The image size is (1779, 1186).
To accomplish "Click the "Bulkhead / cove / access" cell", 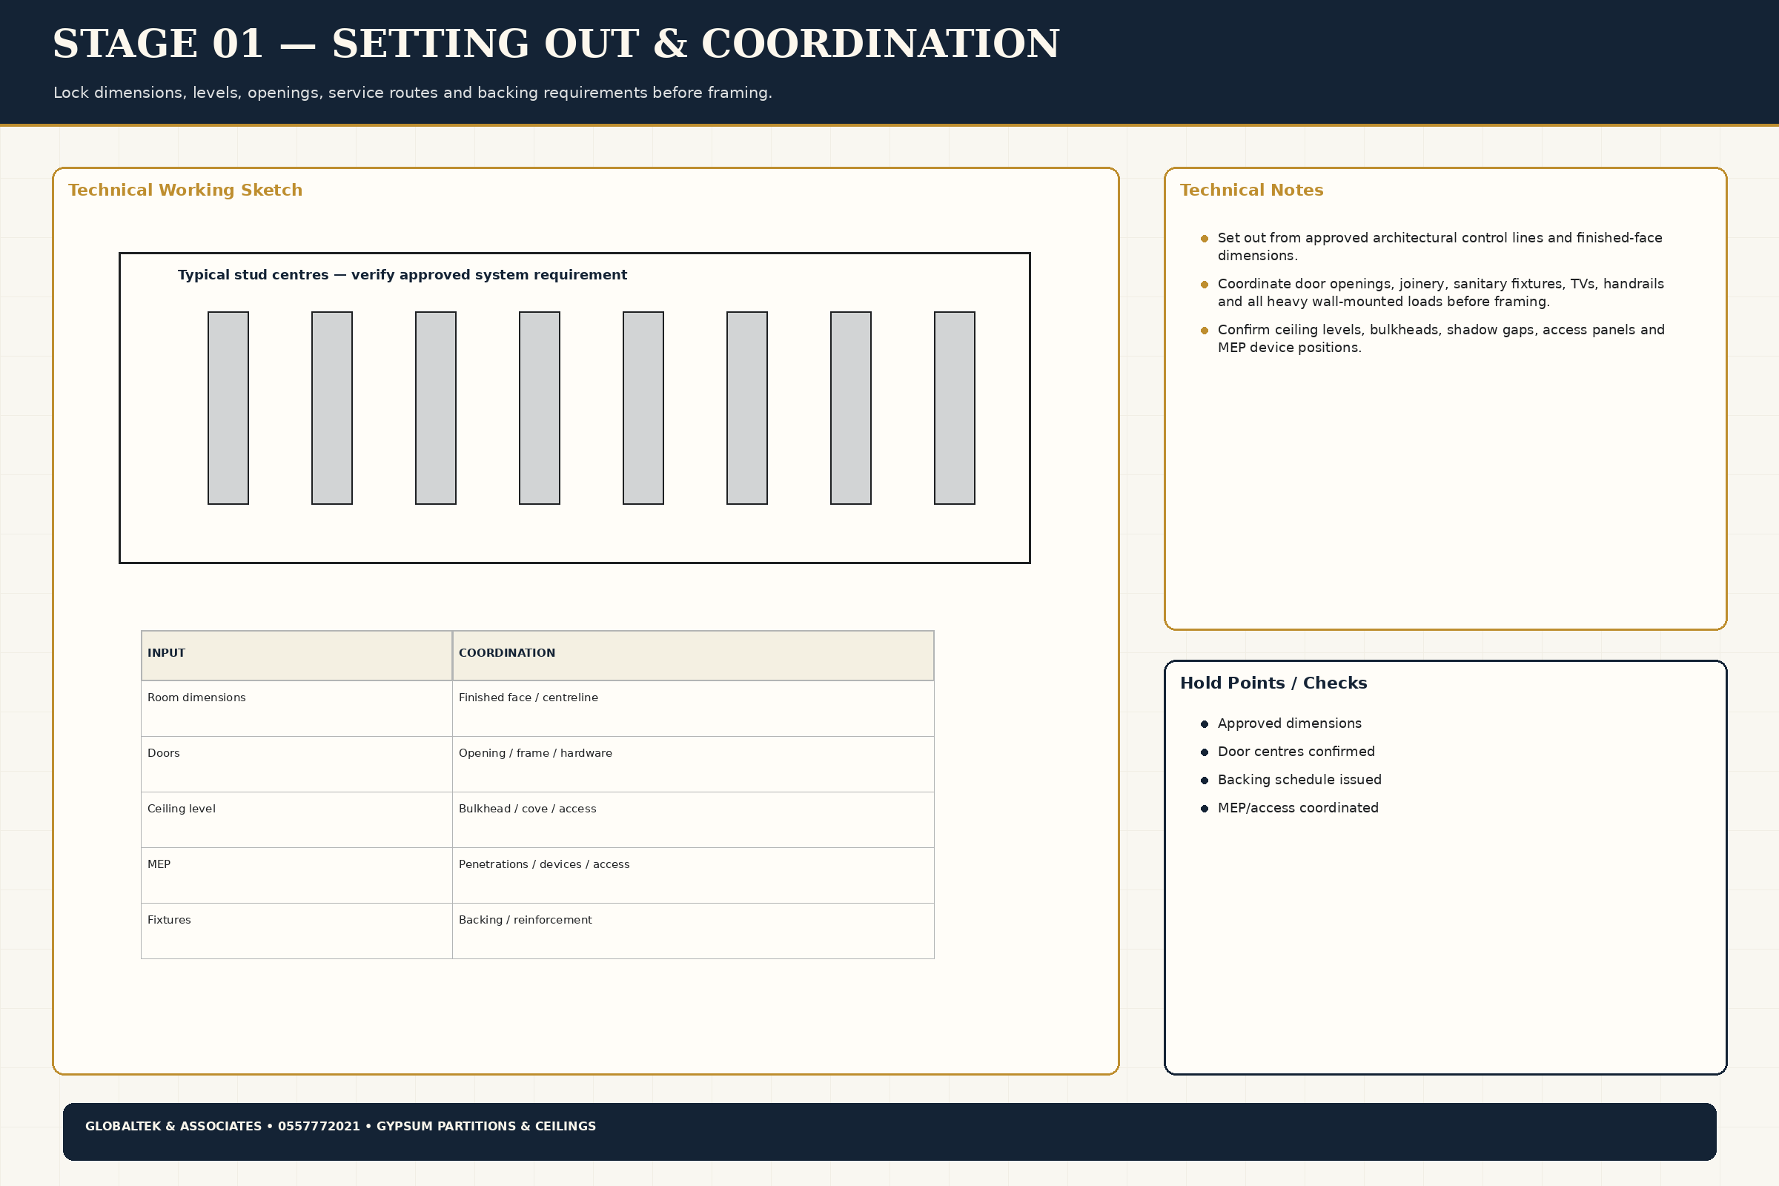I will pyautogui.click(x=693, y=820).
